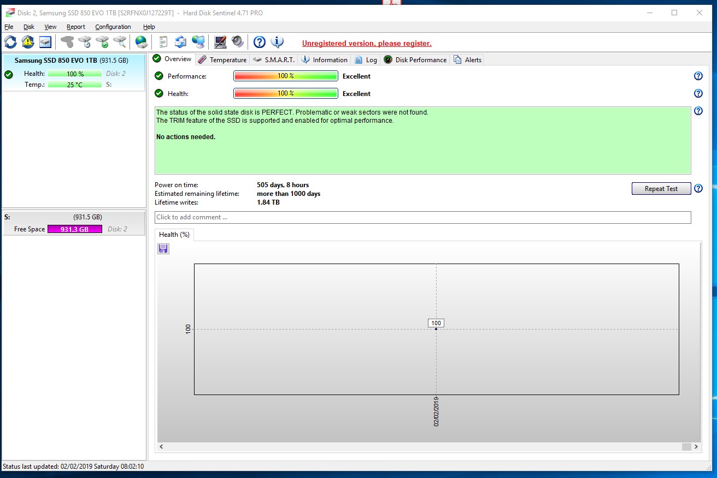Open the File menu
This screenshot has height=478, width=717.
click(9, 27)
